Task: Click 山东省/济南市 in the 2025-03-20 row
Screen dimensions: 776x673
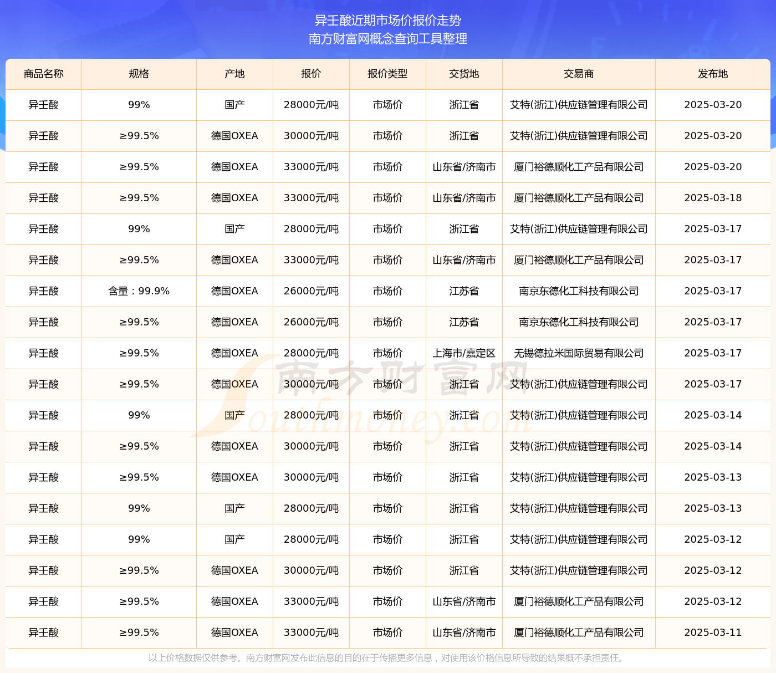Action: click(x=464, y=167)
